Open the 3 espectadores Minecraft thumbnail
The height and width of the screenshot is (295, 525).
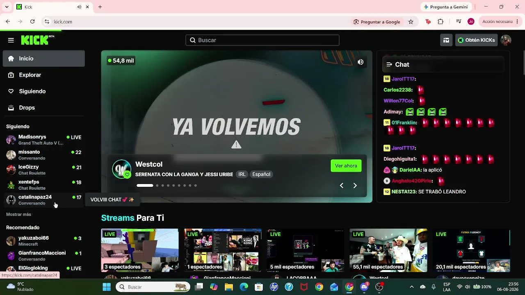(140, 250)
